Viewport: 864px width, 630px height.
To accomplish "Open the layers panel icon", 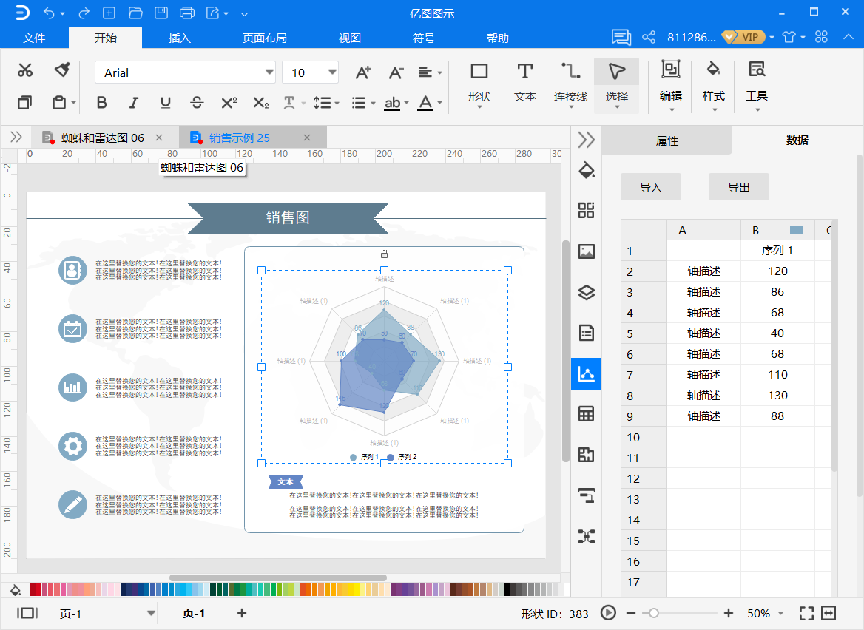I will click(586, 292).
